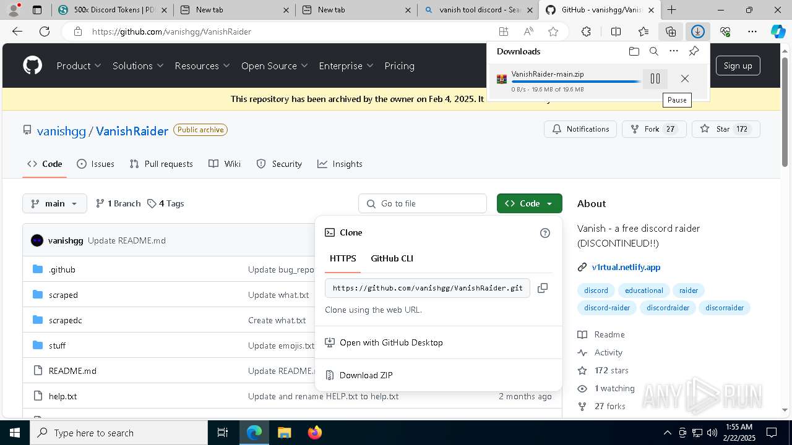
Task: Open the tab actions icon
Action: [x=37, y=10]
